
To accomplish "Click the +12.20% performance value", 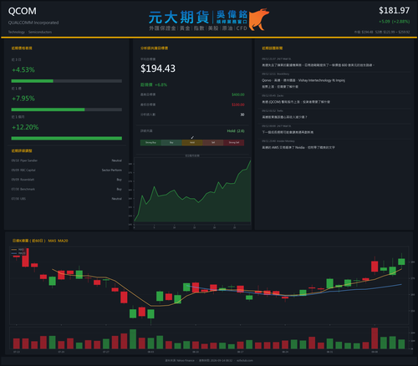I will coord(25,127).
